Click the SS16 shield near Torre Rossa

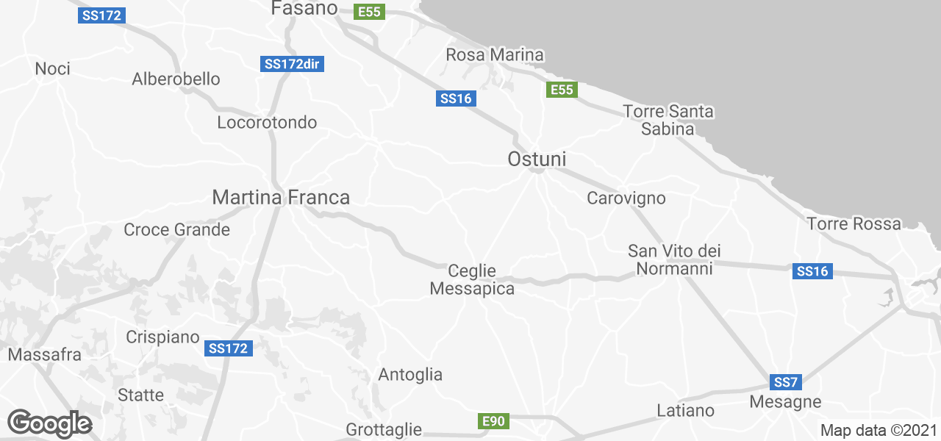point(813,271)
